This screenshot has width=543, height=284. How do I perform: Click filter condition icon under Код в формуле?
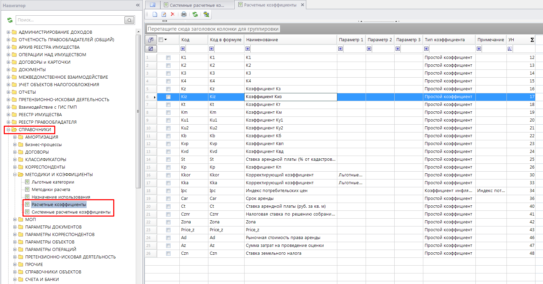211,49
